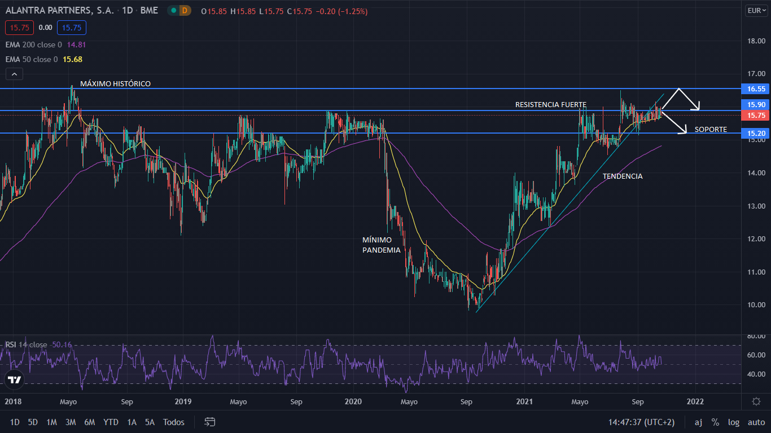The width and height of the screenshot is (771, 433).
Task: Open timezone menu at 14:47:37 (UTC+2)
Action: click(x=641, y=422)
